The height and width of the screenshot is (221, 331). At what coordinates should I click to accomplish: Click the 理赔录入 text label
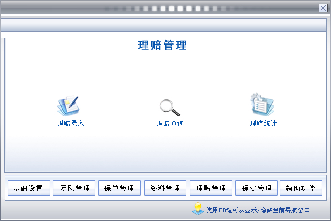tap(71, 123)
